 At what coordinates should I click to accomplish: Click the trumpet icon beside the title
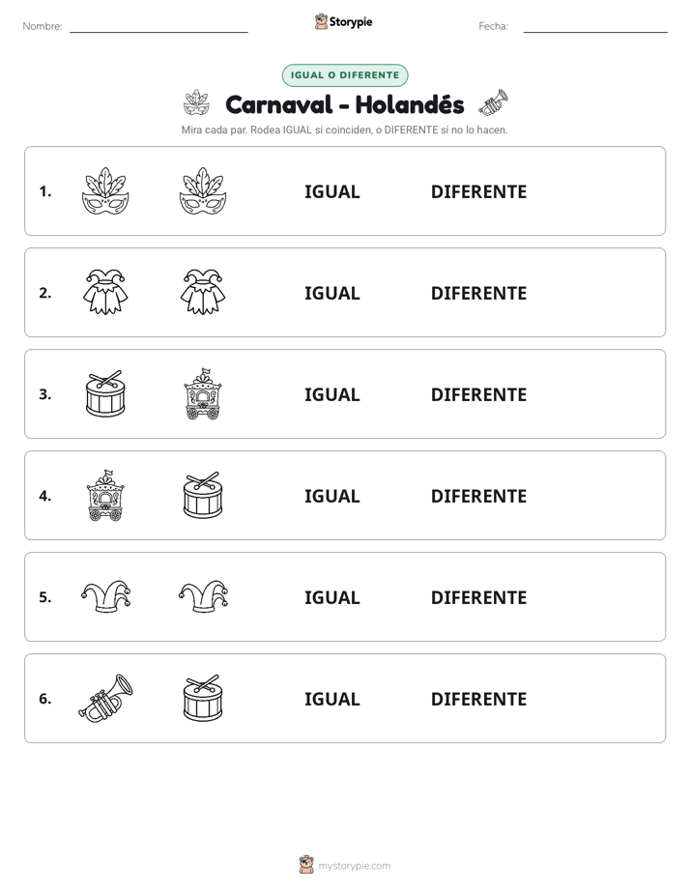pos(493,102)
